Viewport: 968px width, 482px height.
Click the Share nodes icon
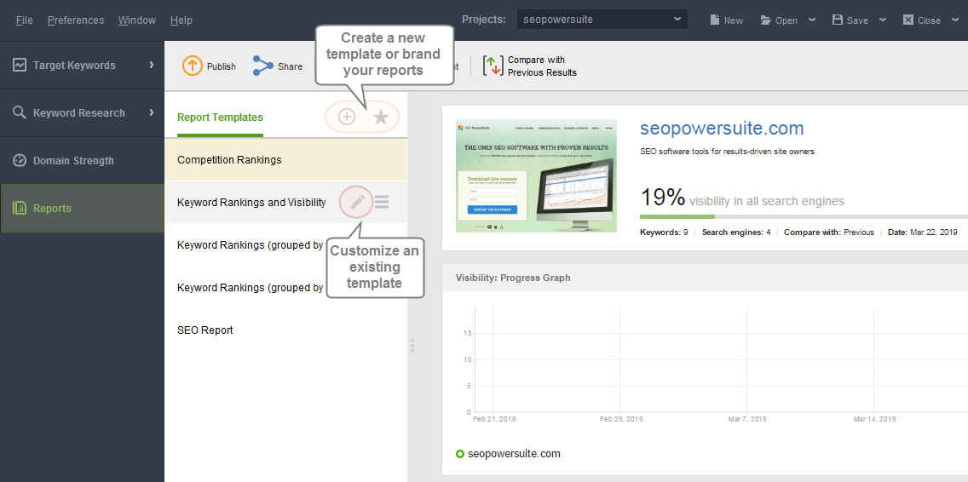click(x=263, y=66)
